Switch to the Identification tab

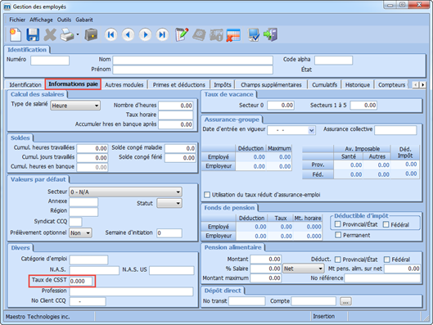(25, 85)
